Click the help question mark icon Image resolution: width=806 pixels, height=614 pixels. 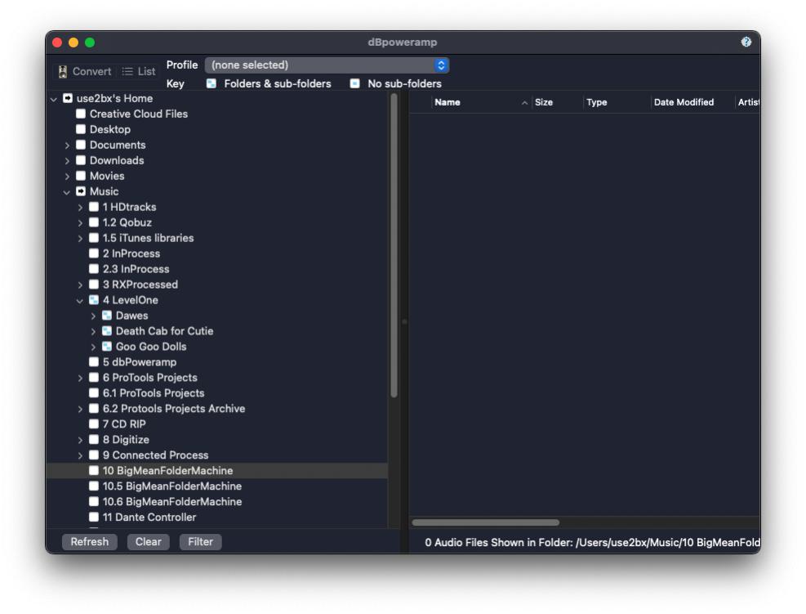click(746, 43)
